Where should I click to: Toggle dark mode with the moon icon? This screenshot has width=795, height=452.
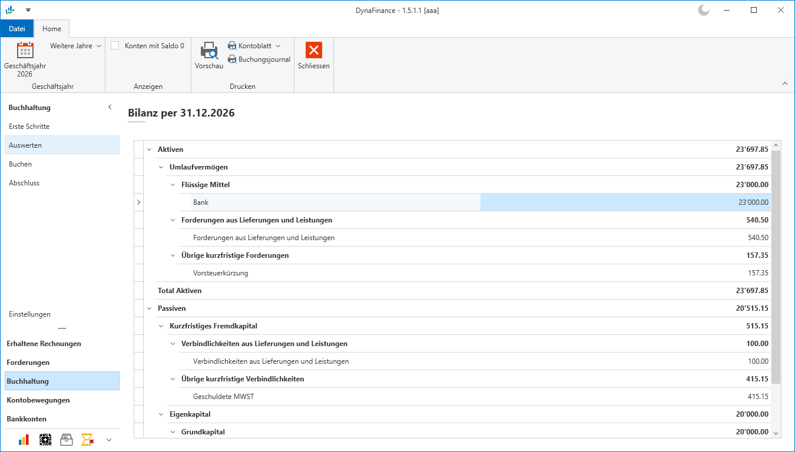pyautogui.click(x=703, y=10)
